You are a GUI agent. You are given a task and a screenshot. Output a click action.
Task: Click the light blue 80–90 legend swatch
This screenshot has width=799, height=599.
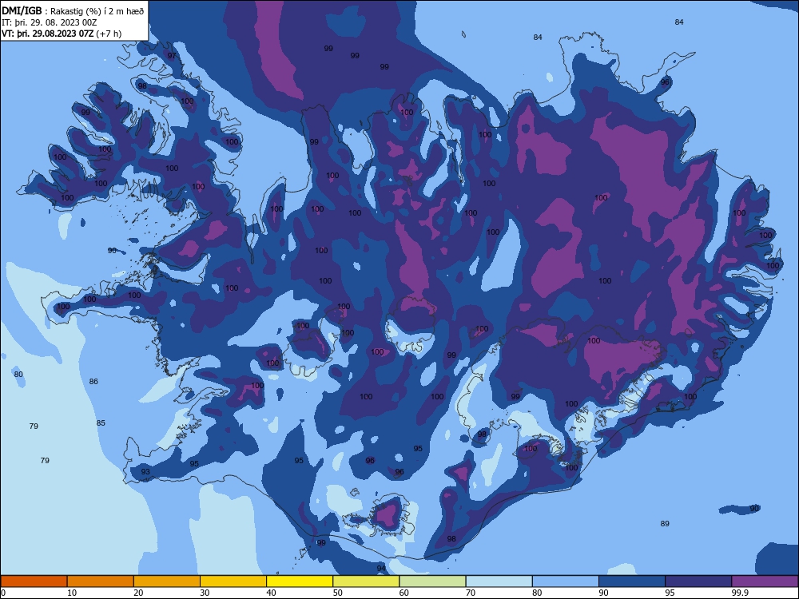566,581
